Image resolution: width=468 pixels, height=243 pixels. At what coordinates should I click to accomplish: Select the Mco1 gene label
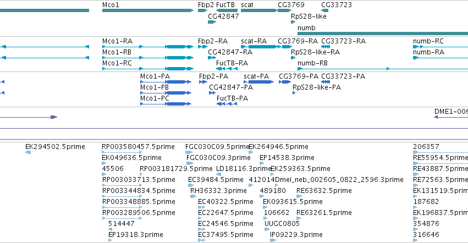[x=111, y=5]
